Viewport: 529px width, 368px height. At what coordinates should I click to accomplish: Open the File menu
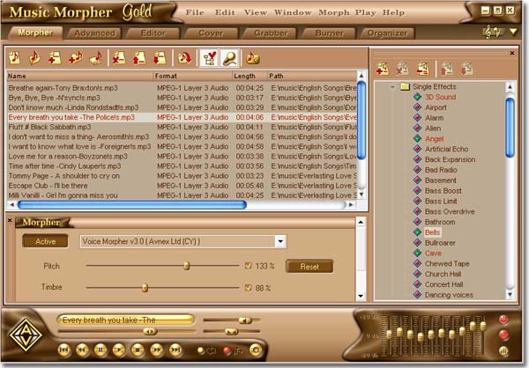[195, 12]
